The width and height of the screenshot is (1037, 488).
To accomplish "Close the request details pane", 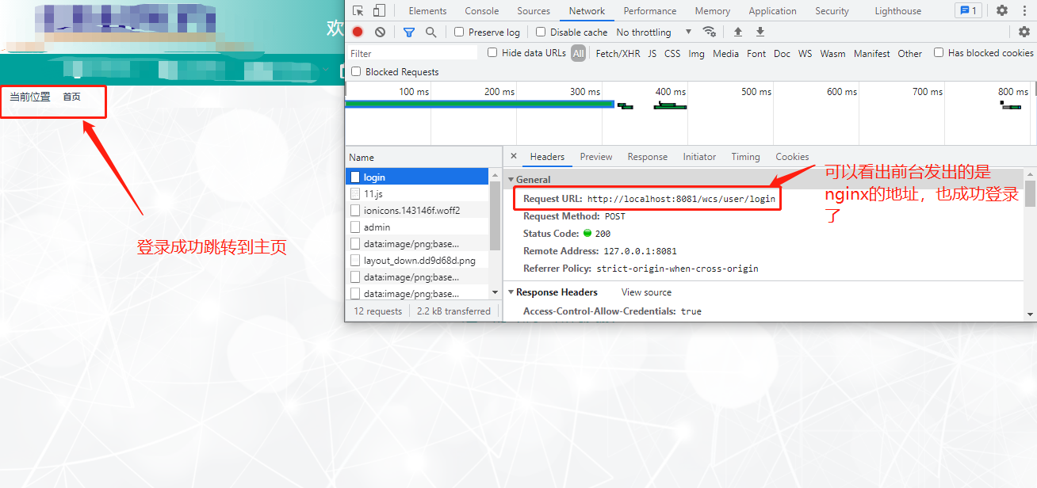I will tap(514, 157).
